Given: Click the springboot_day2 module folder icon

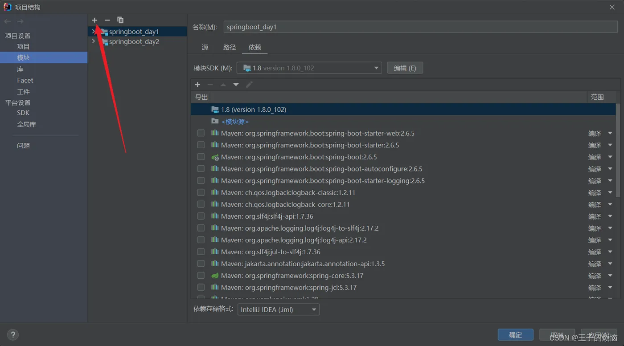Looking at the screenshot, I should 104,42.
